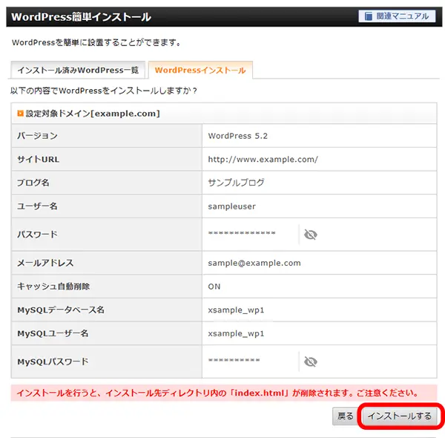Viewport: 445px width, 438px height.
Task: Show the パスワード value with eye icon
Action: (x=310, y=235)
